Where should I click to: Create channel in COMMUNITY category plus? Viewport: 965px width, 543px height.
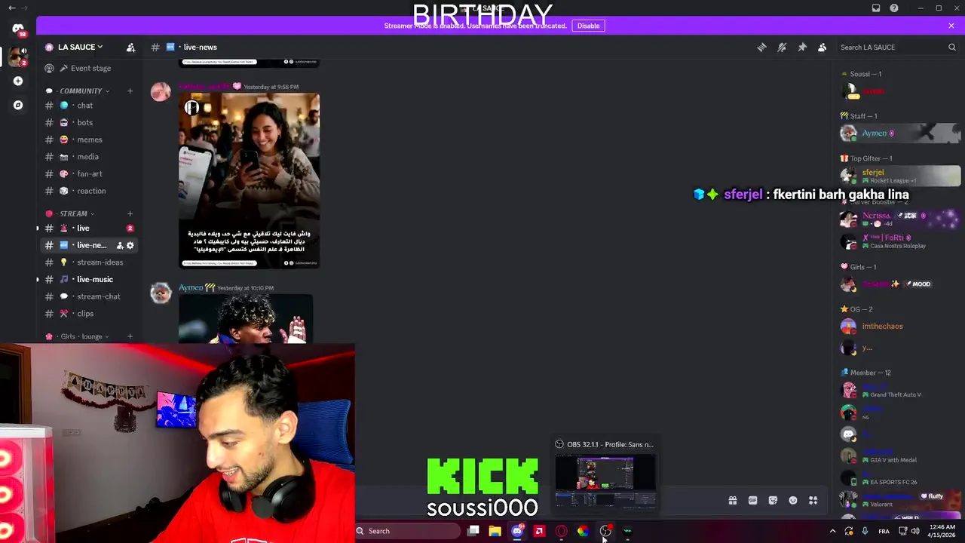(130, 91)
